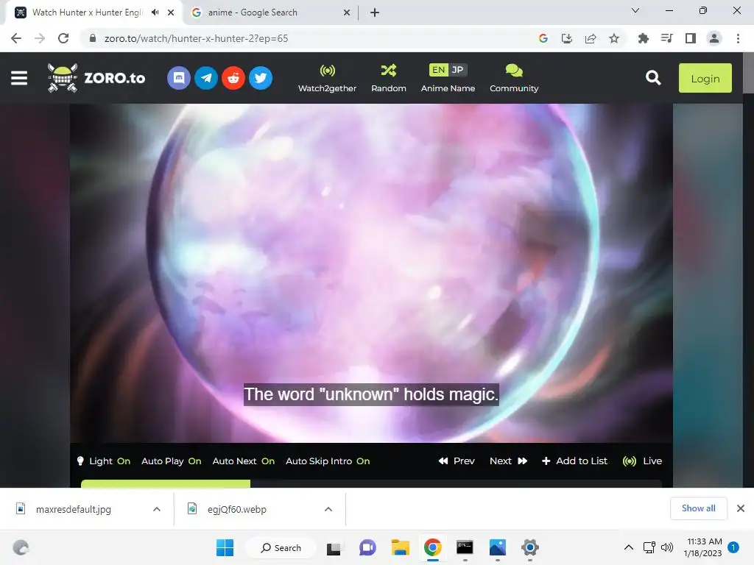Toggle Auto Skip Intro setting
Image resolution: width=754 pixels, height=565 pixels.
pyautogui.click(x=328, y=461)
